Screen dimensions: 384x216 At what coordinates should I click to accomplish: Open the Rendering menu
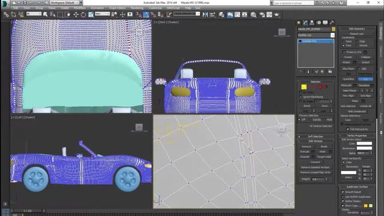[x=137, y=8]
